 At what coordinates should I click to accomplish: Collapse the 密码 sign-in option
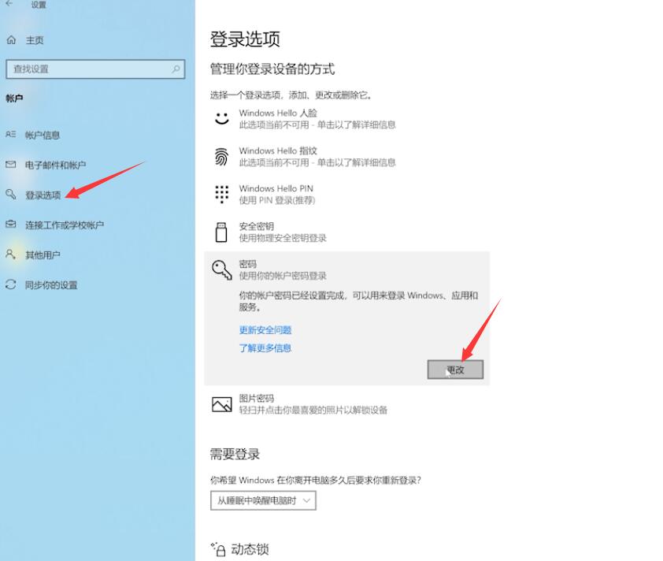(x=346, y=270)
